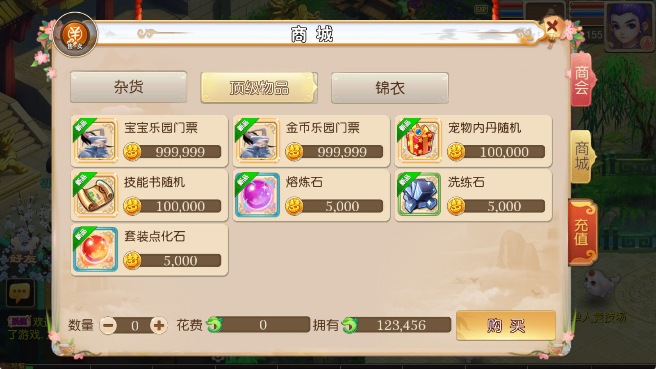Choose the 宠物内丹随机 gift box icon
Screen dimensions: 656x369
(419, 141)
